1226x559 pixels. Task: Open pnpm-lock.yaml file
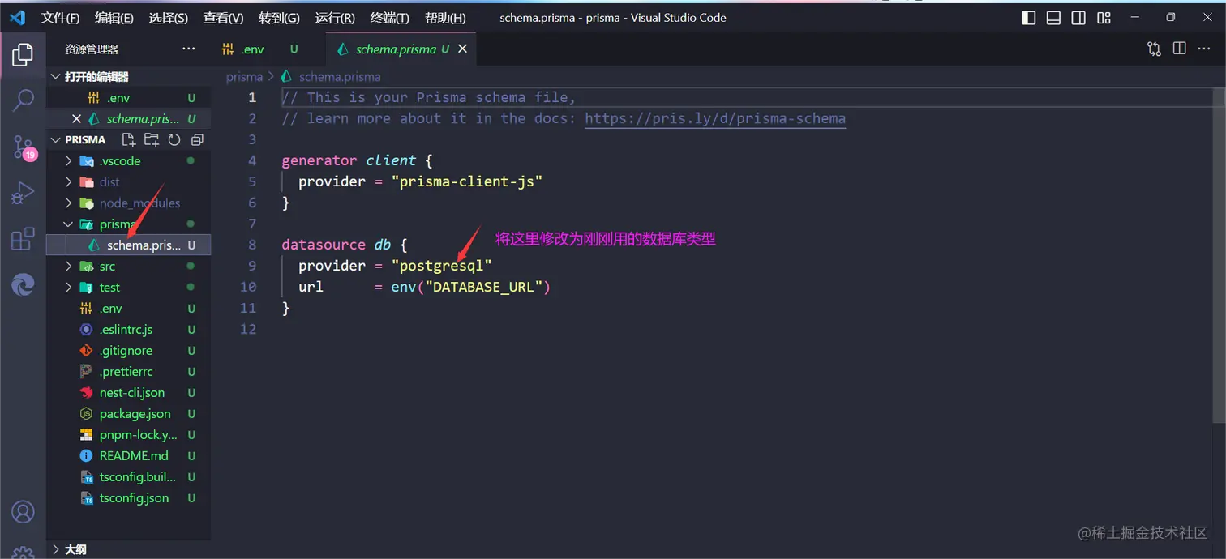(128, 434)
